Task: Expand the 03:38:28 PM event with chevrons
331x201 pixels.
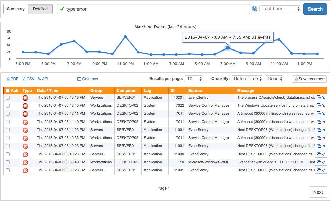Action: tap(324, 170)
